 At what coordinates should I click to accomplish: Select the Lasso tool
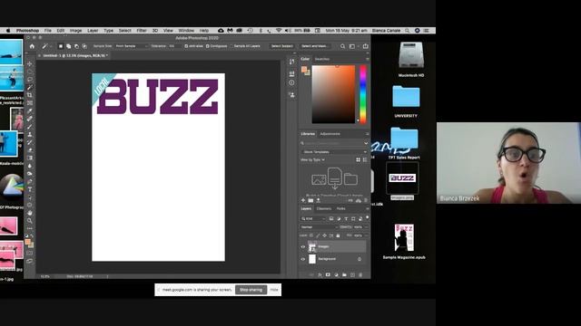(30, 79)
